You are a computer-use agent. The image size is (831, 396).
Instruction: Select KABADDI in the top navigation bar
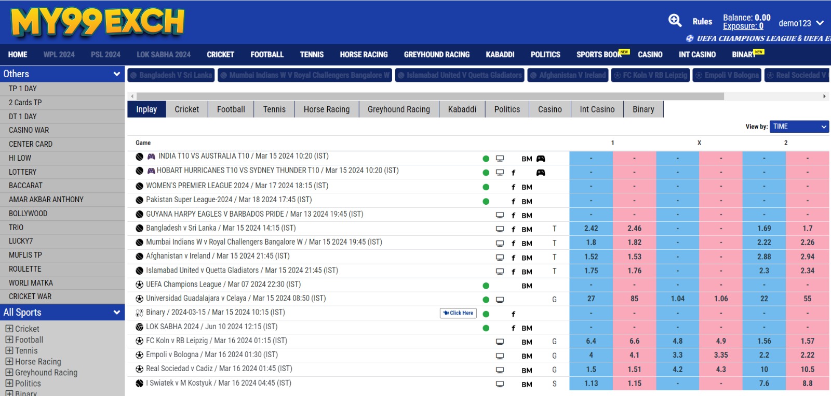click(500, 54)
